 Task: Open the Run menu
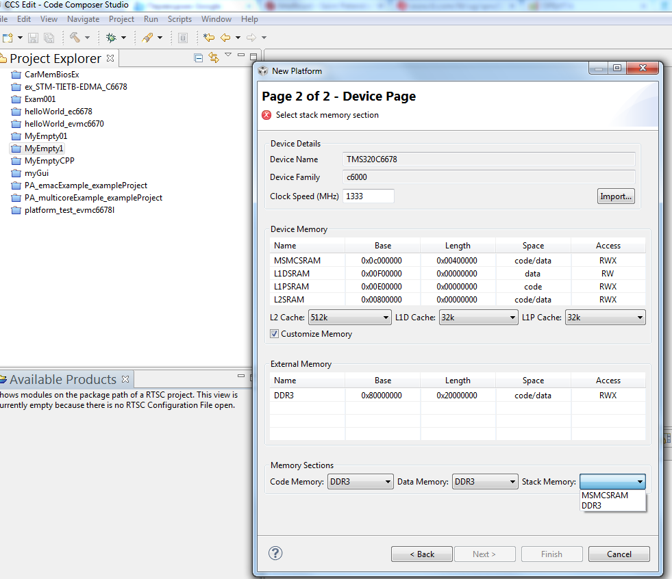click(x=151, y=19)
